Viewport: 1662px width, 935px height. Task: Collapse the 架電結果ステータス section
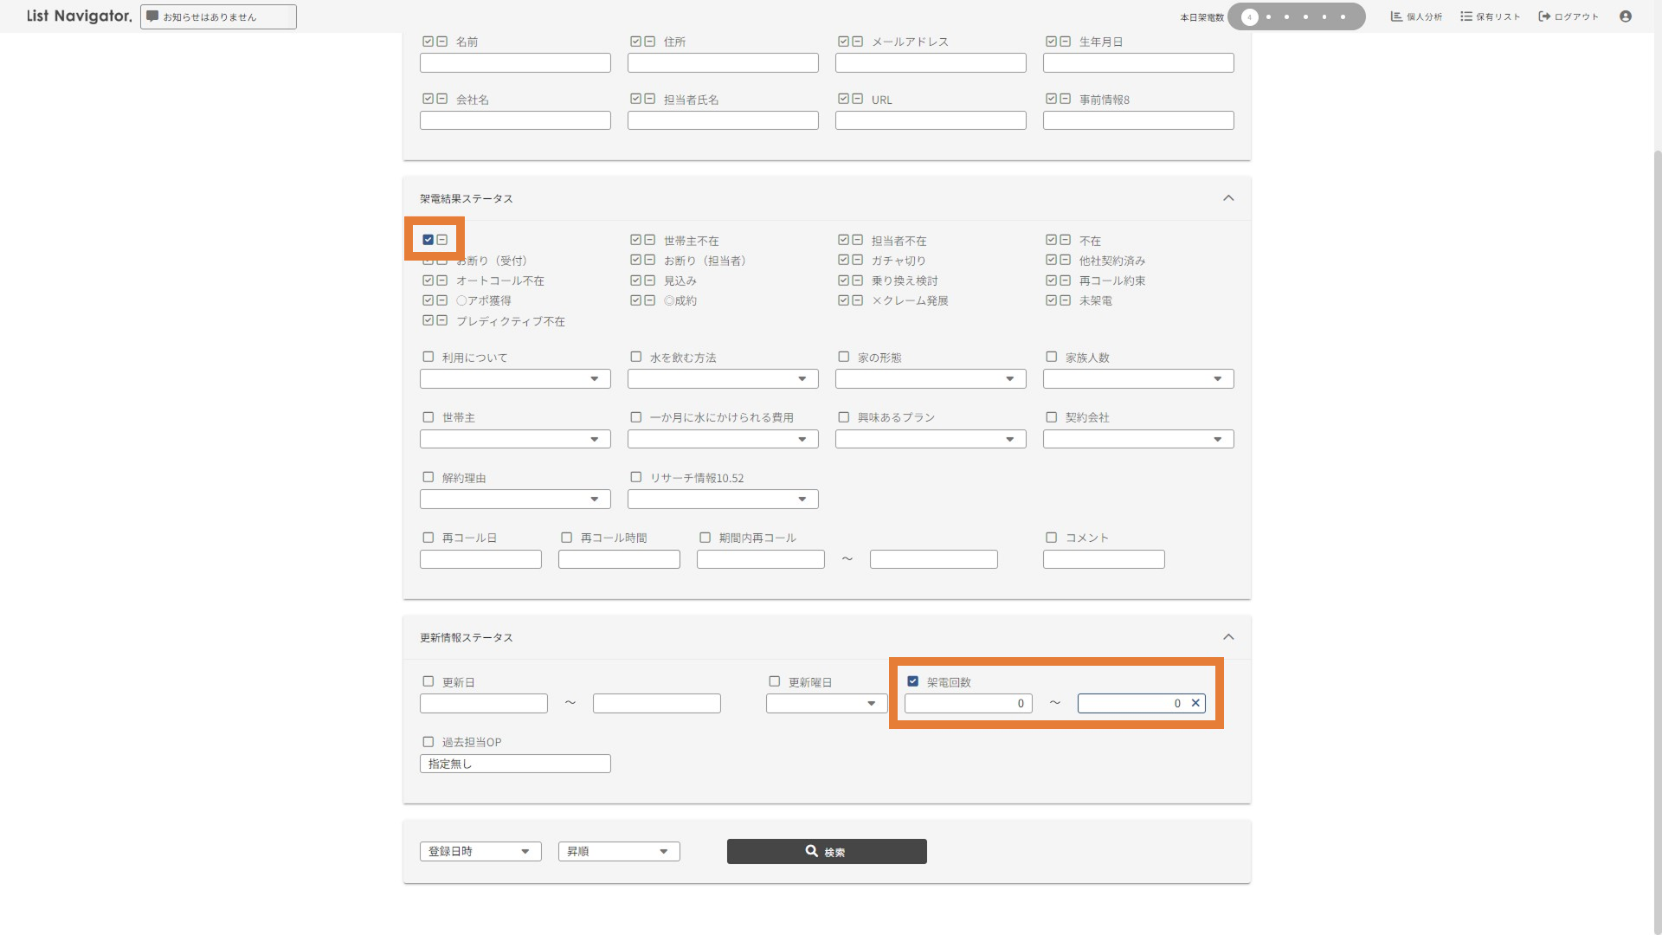click(1227, 198)
